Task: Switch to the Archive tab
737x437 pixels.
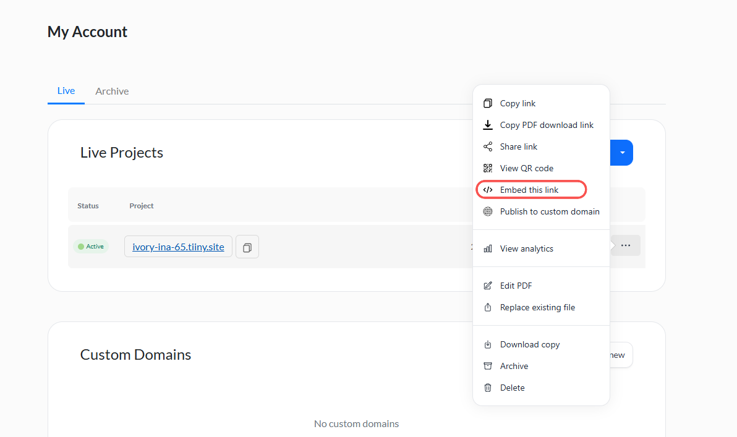Action: (112, 91)
